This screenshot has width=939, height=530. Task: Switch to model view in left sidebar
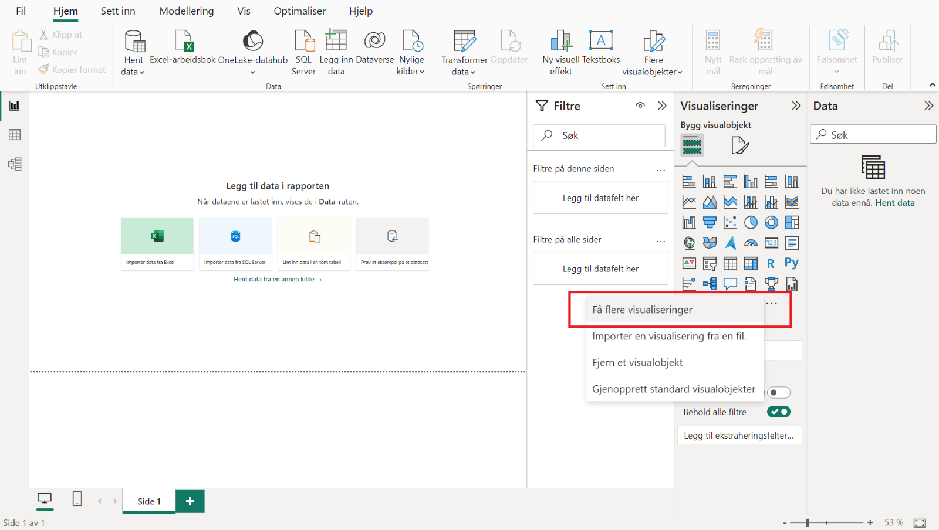[15, 164]
